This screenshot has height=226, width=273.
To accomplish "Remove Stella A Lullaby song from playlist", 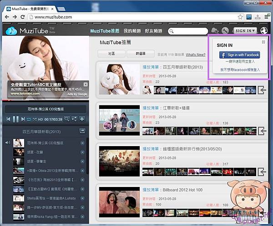I will 82,198.
